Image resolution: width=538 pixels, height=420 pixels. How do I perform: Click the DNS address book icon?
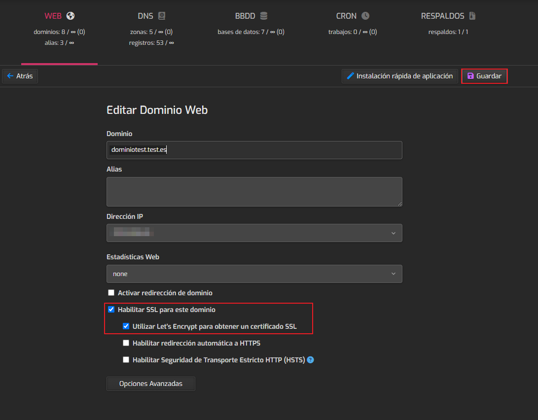pos(162,16)
